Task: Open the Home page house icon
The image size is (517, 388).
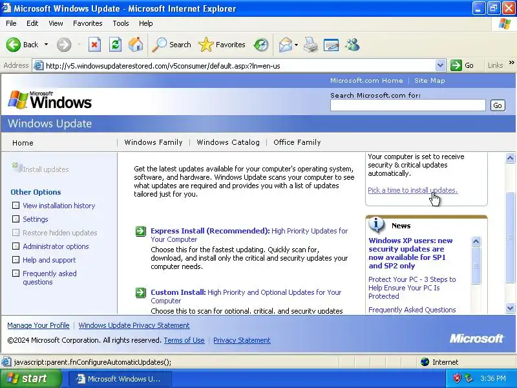Action: (136, 45)
